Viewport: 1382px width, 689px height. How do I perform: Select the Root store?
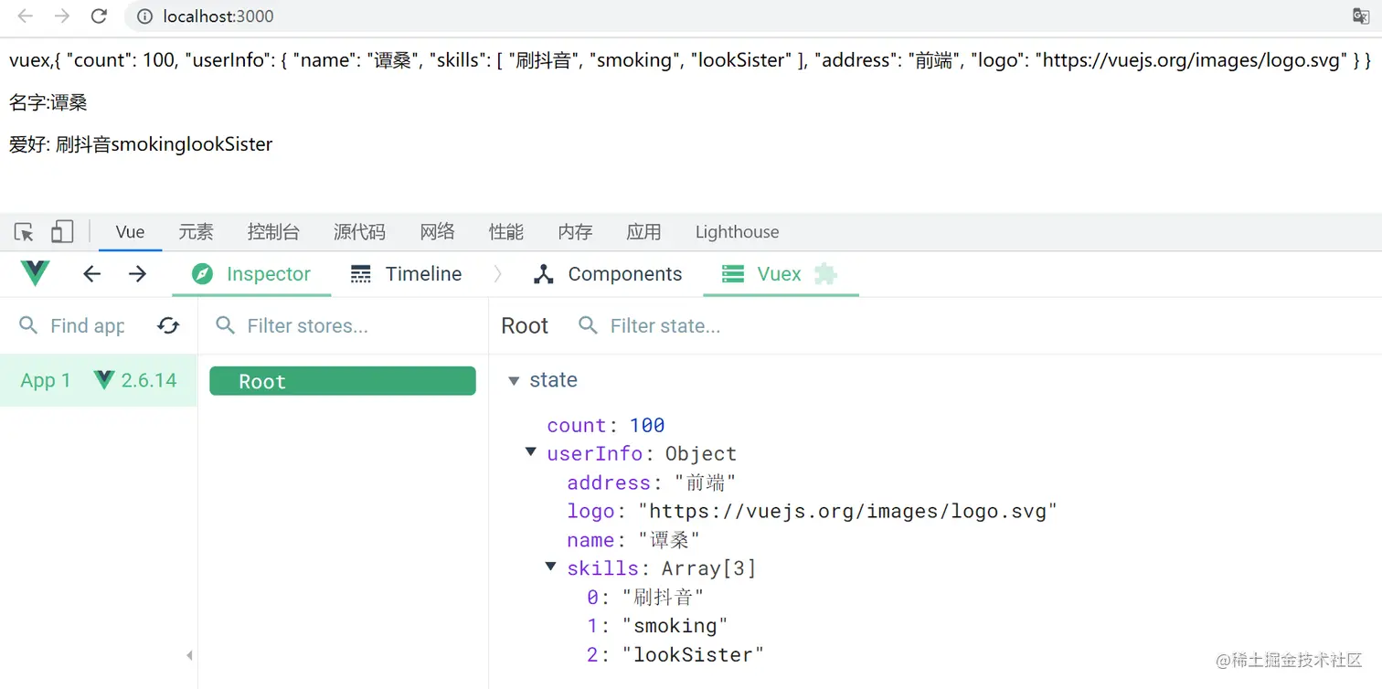tap(343, 381)
